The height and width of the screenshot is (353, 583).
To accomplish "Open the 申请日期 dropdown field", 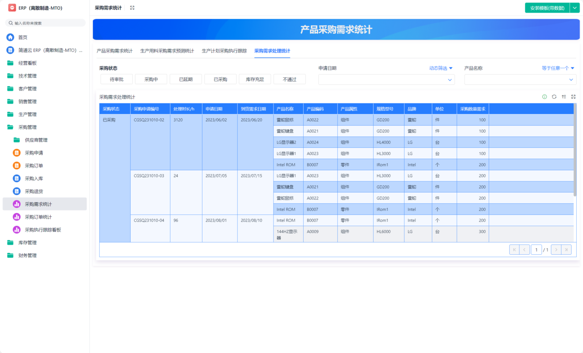I will click(x=386, y=80).
